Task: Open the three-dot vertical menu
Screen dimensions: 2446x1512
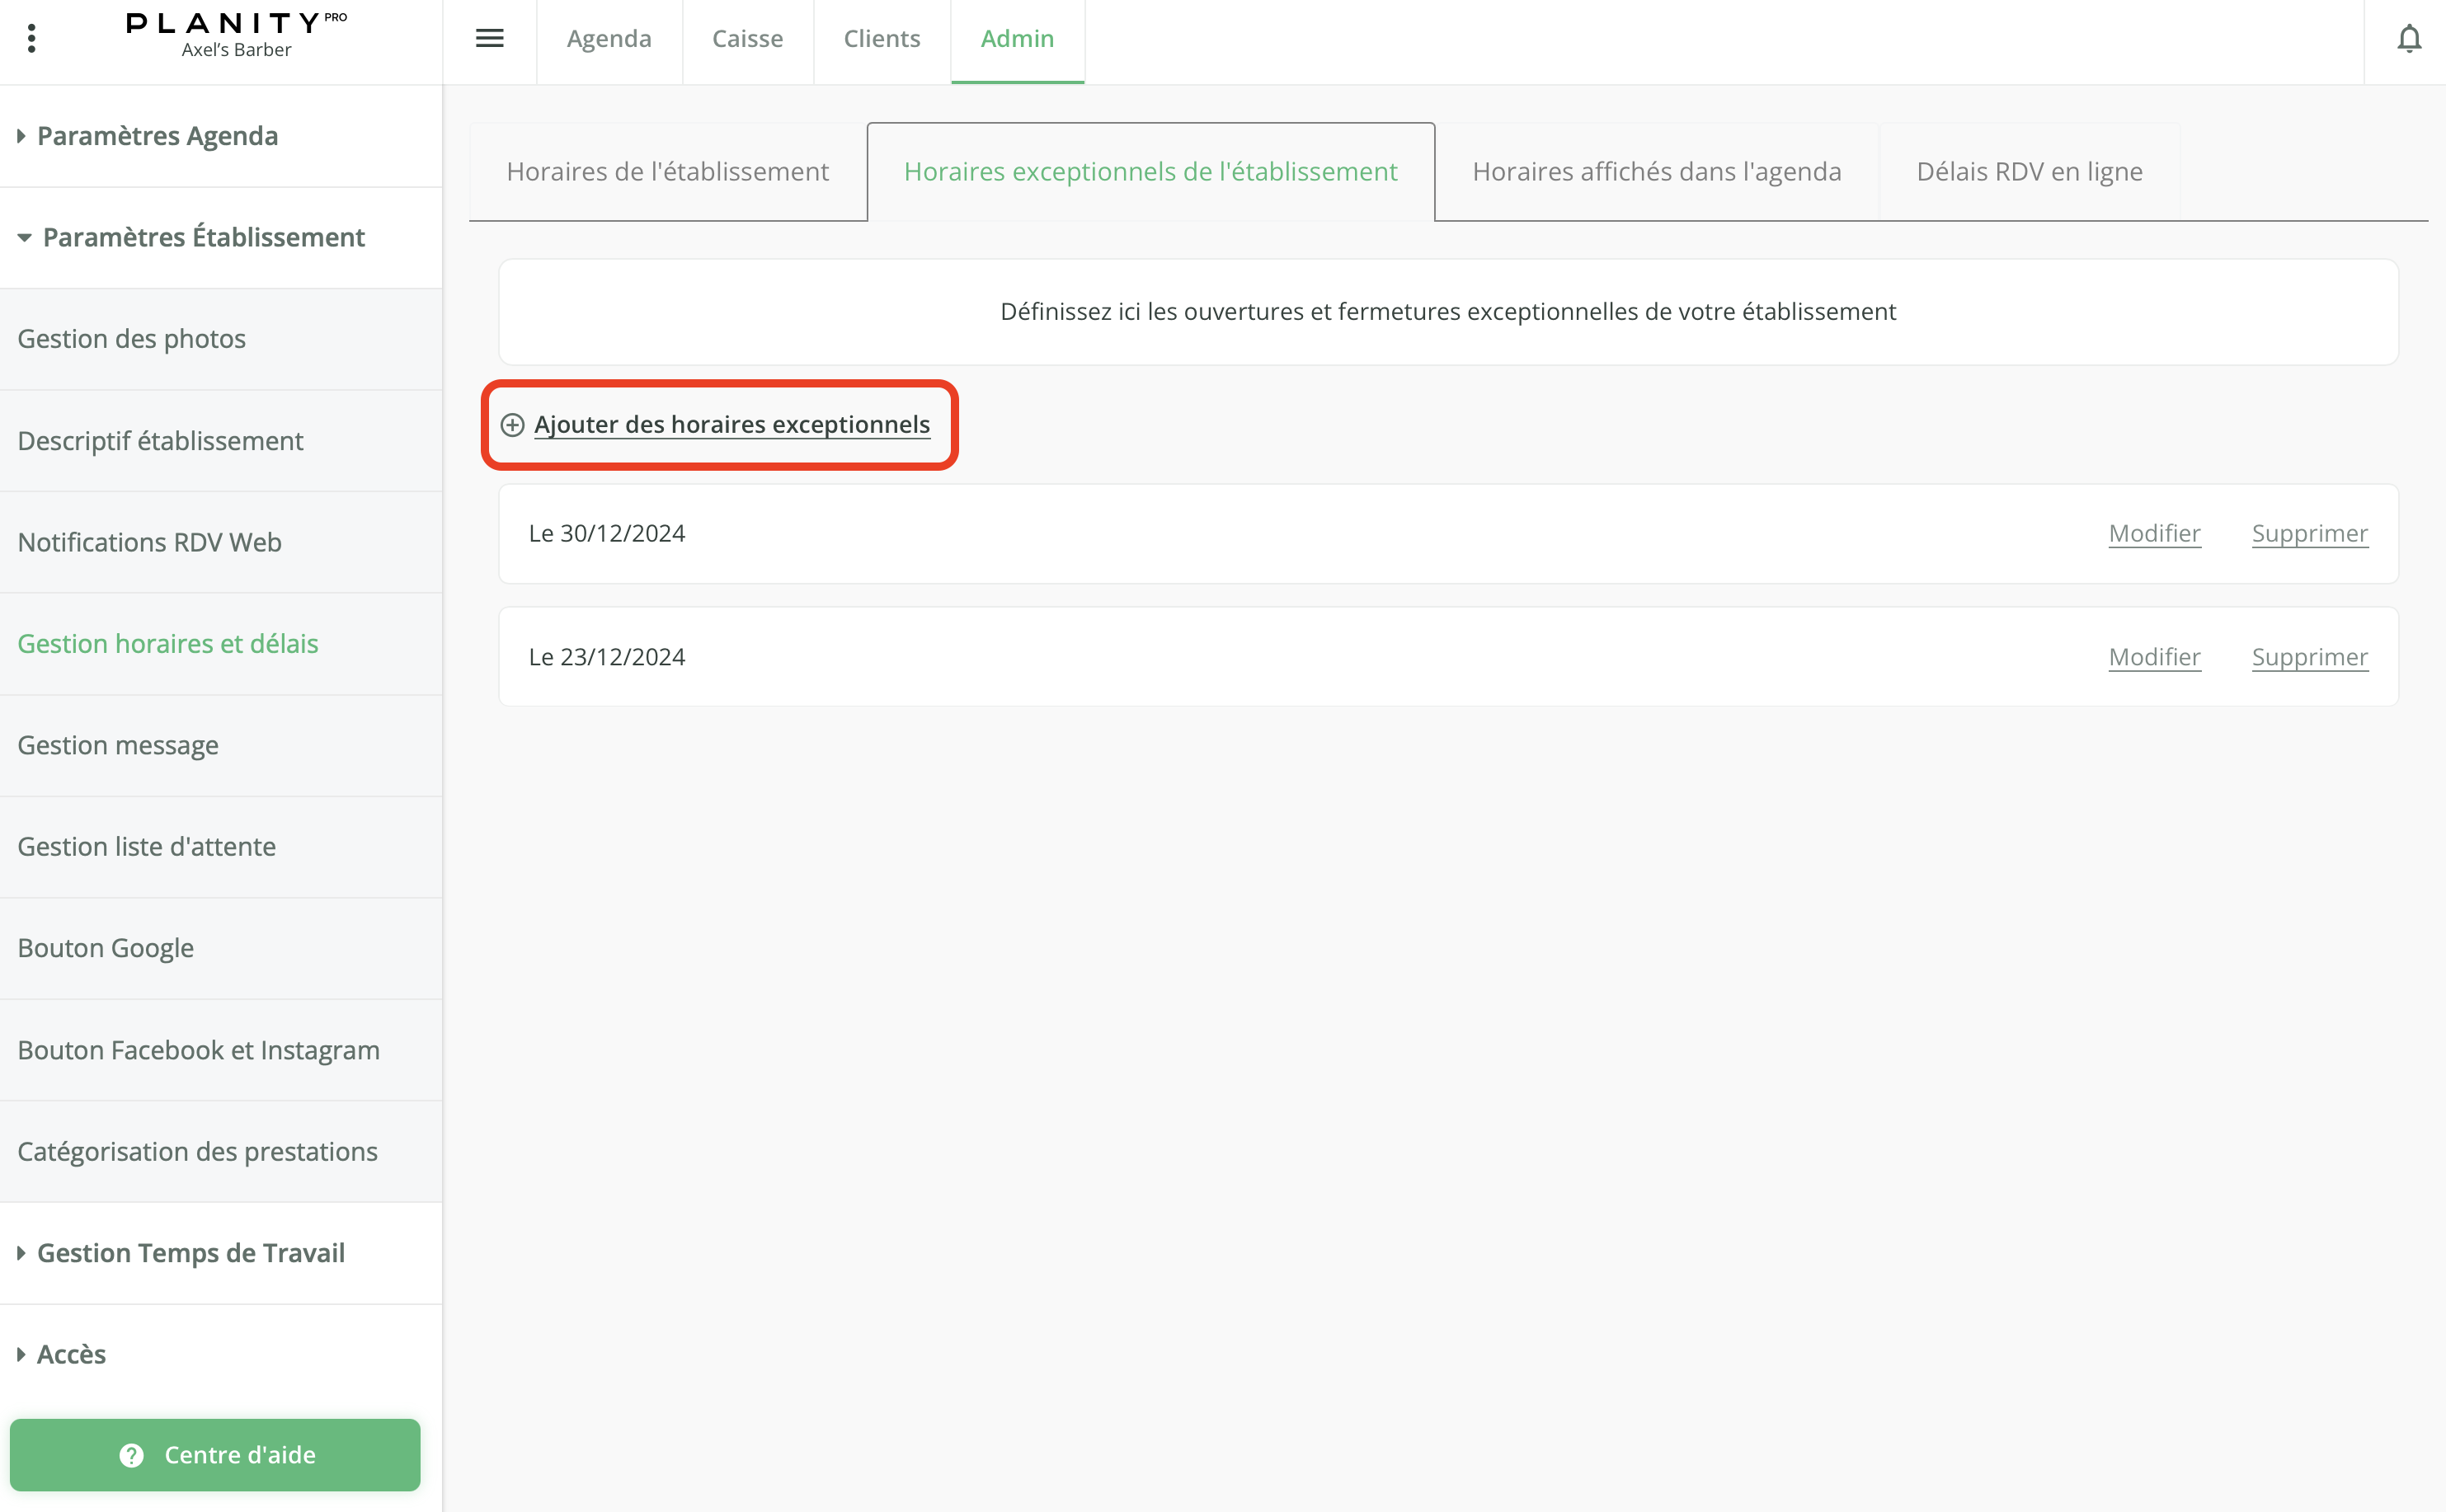Action: 32,39
